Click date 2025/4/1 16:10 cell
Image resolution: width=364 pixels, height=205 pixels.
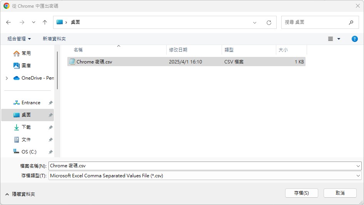(x=185, y=62)
